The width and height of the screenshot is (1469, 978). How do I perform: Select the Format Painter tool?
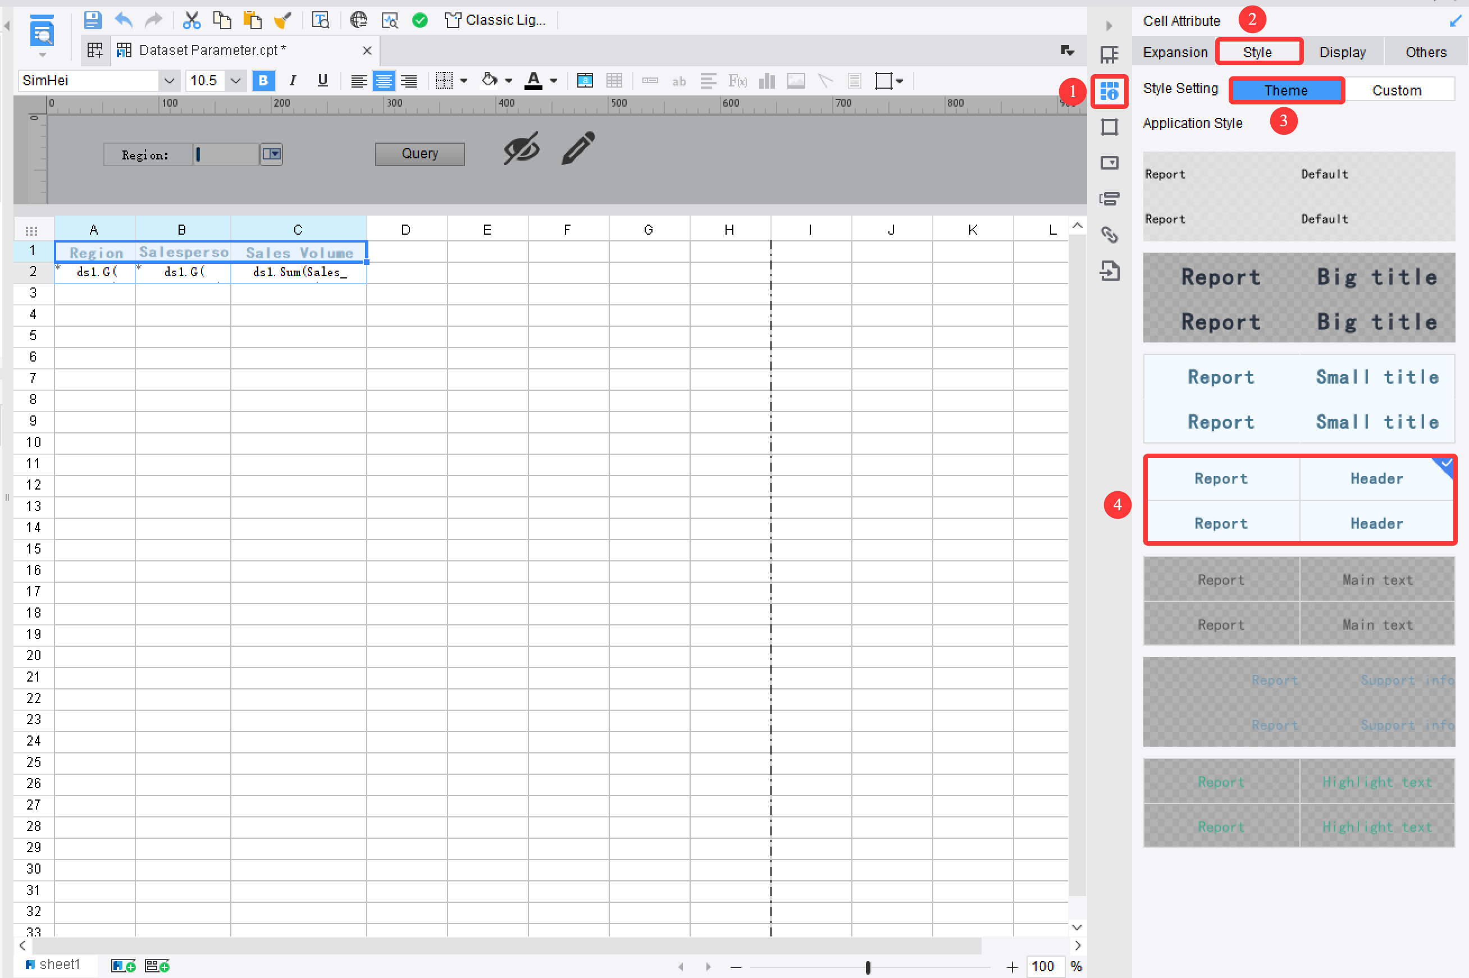pos(282,20)
